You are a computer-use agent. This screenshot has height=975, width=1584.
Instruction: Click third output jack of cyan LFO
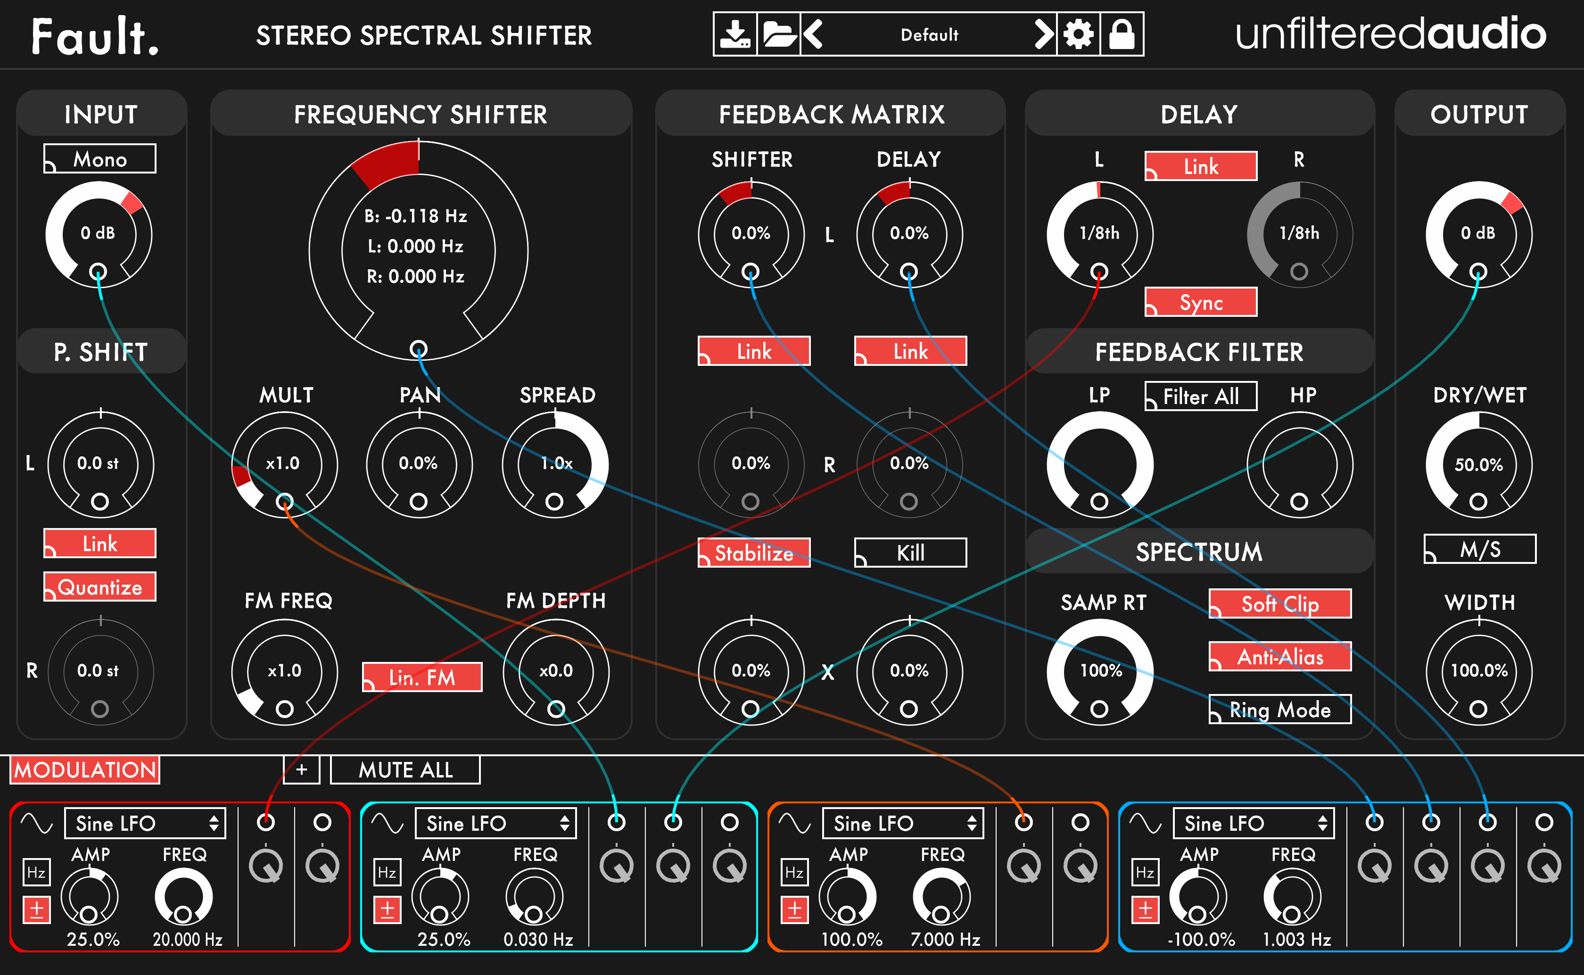[x=730, y=822]
